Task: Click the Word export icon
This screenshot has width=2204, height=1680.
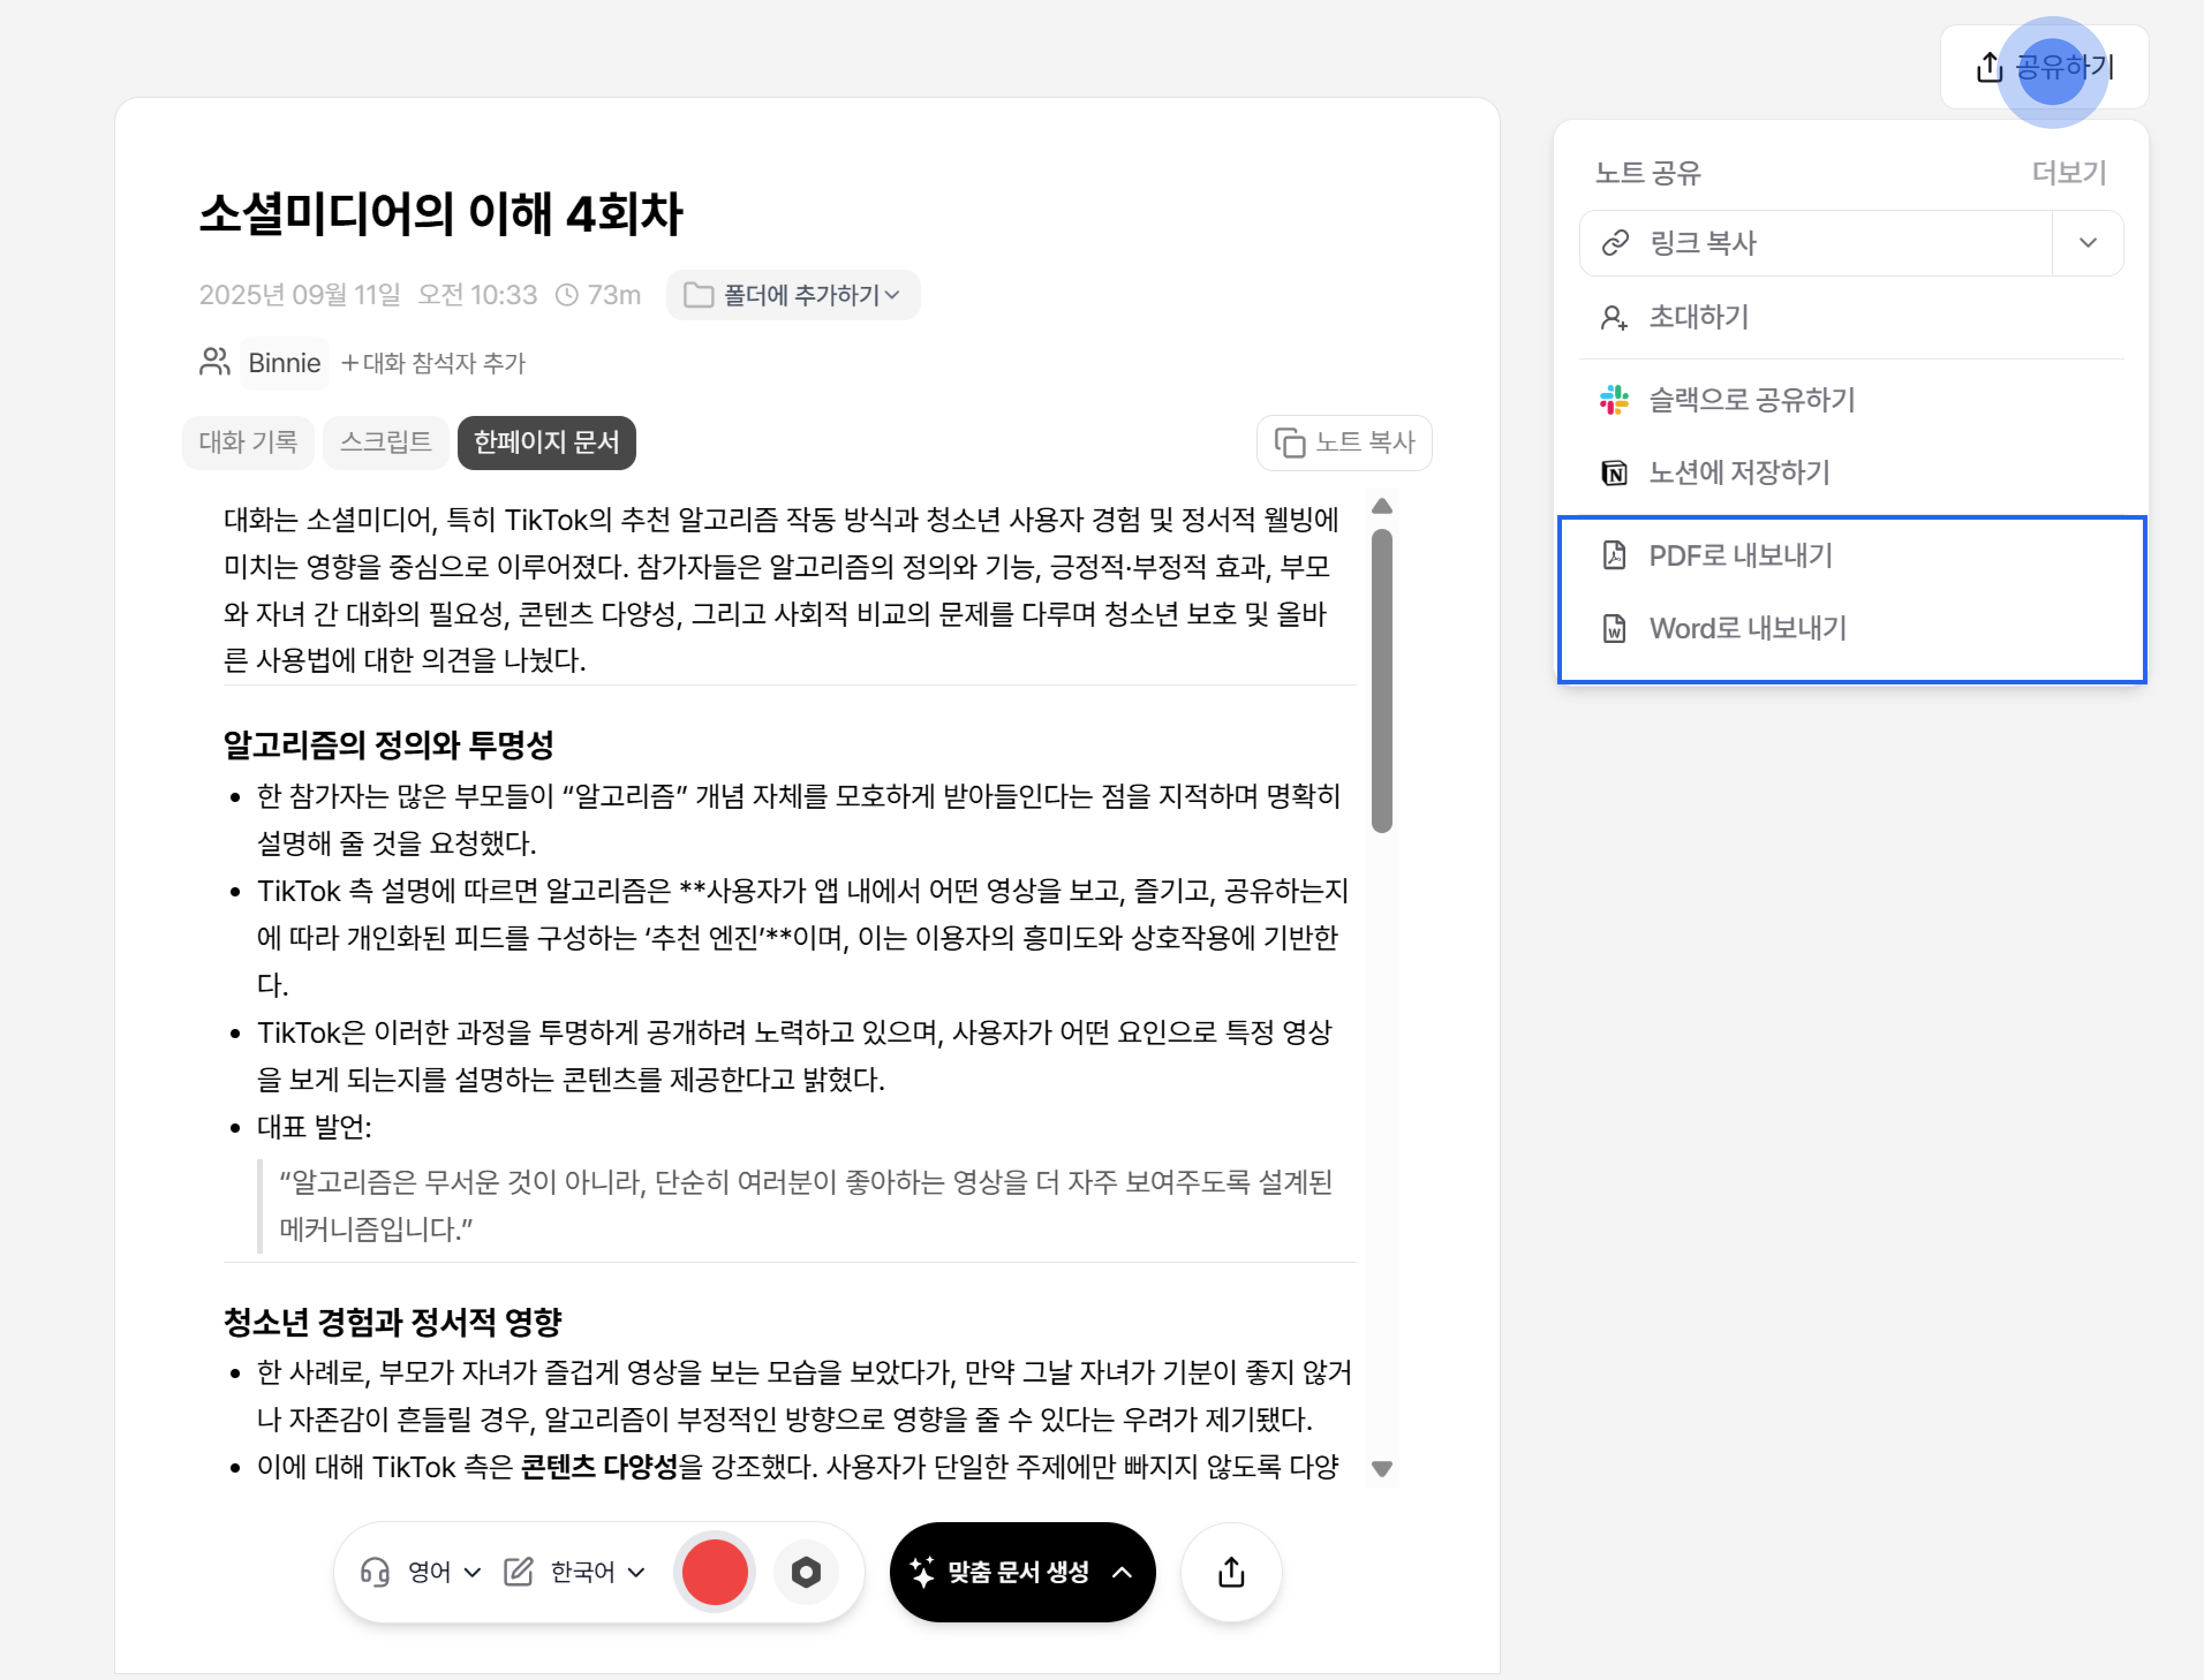Action: pos(1614,628)
